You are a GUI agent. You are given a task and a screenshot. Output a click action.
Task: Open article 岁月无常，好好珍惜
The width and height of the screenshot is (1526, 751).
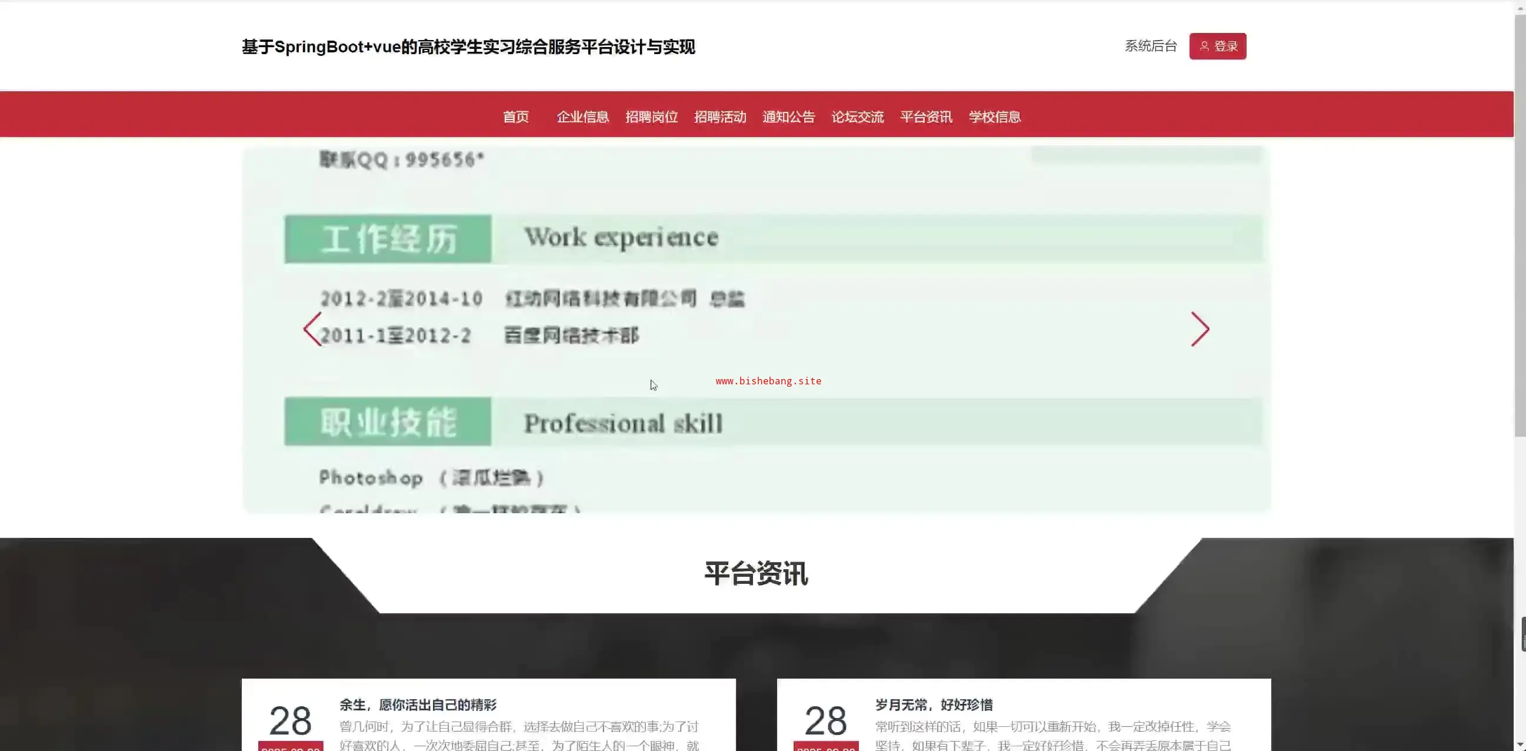[x=934, y=705]
